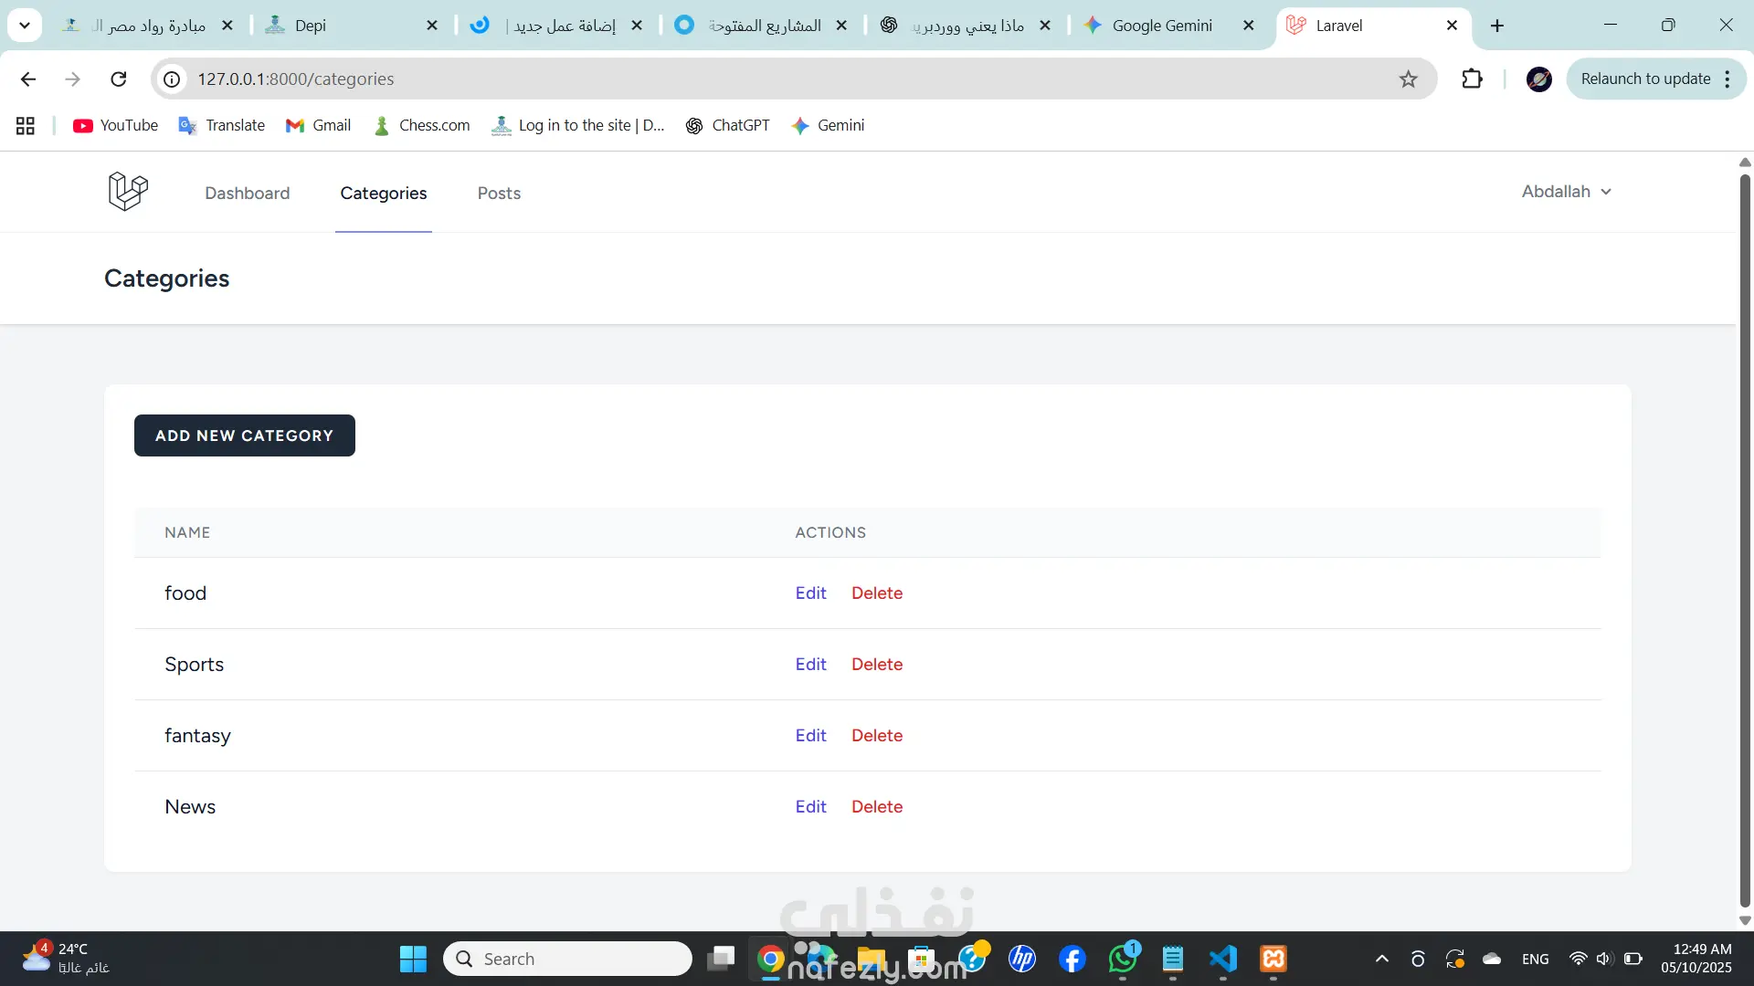Image resolution: width=1754 pixels, height=986 pixels.
Task: Click the Chrome profile avatar
Action: click(x=1538, y=79)
